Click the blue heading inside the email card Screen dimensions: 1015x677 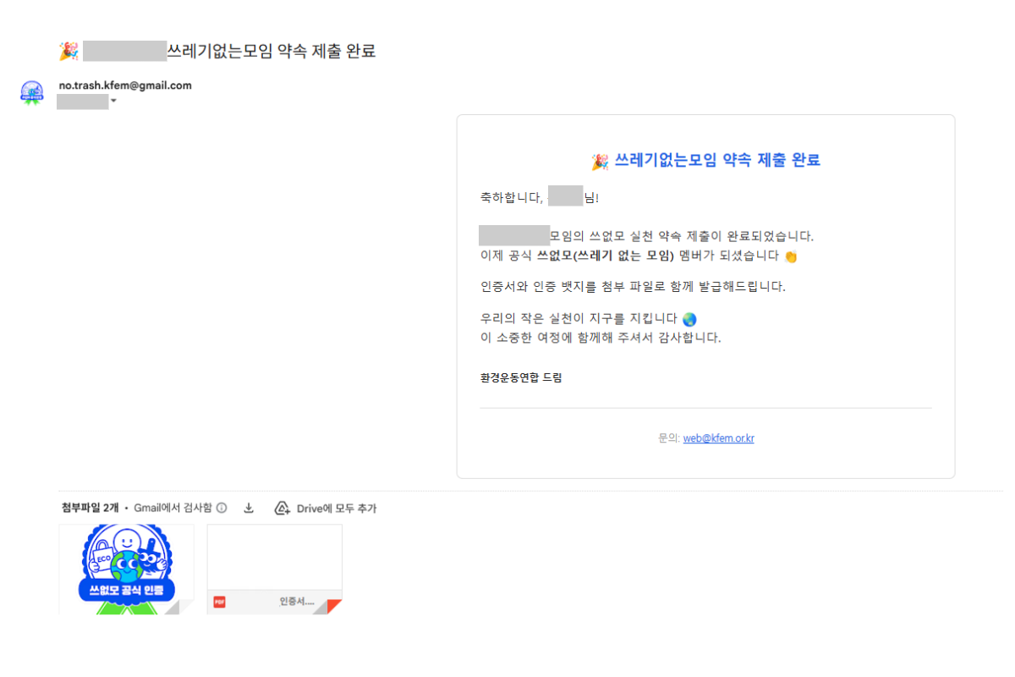[x=716, y=161]
